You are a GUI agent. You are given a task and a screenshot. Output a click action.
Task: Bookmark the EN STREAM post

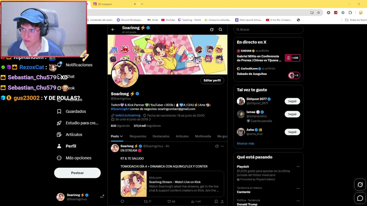coord(216,201)
